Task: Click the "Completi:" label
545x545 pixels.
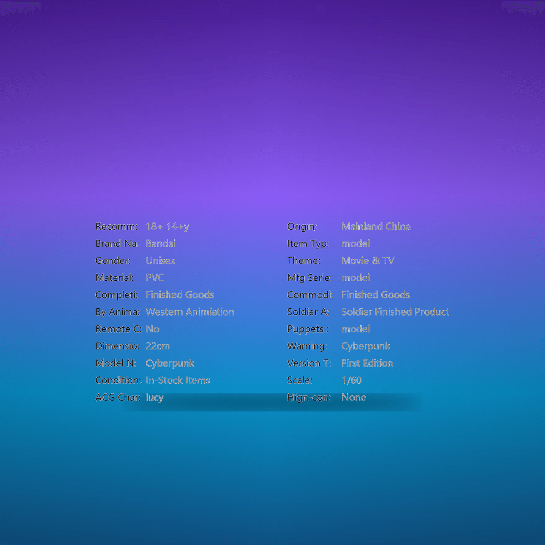Action: pos(117,295)
